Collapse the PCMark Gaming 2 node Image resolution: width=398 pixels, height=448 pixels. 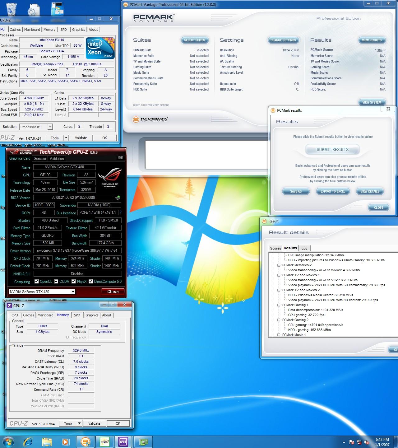279,320
